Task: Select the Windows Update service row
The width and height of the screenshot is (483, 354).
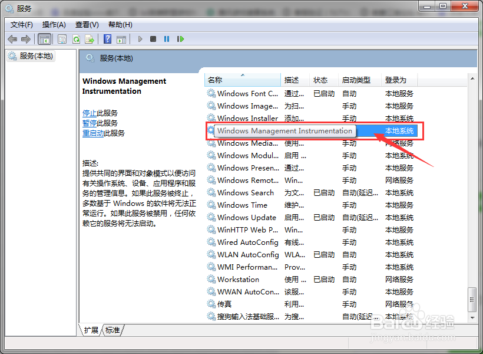Action: point(310,218)
